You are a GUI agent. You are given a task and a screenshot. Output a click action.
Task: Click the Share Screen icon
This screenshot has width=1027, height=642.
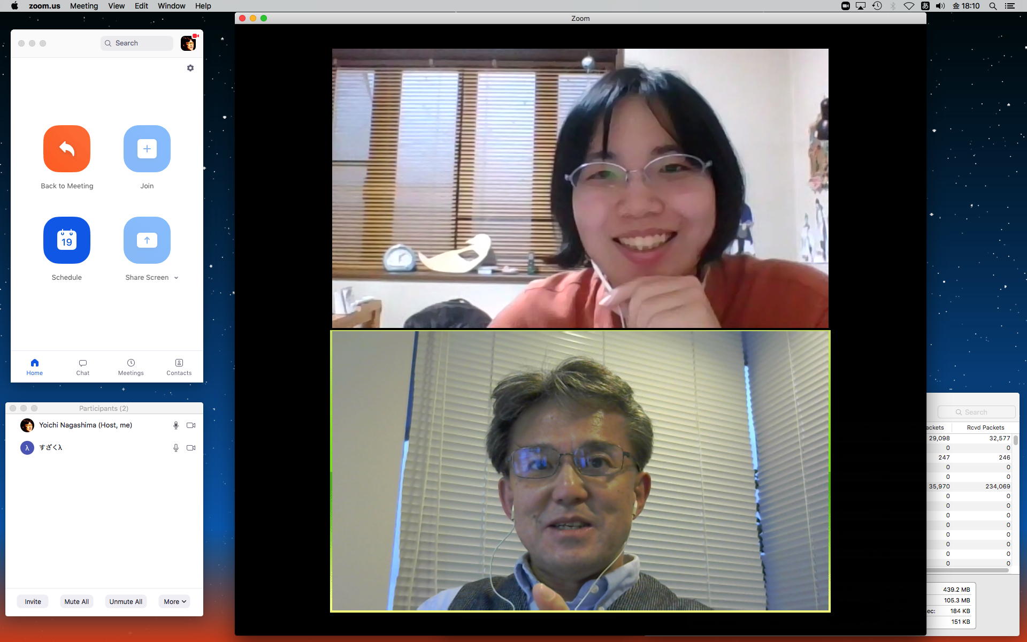[x=147, y=240]
